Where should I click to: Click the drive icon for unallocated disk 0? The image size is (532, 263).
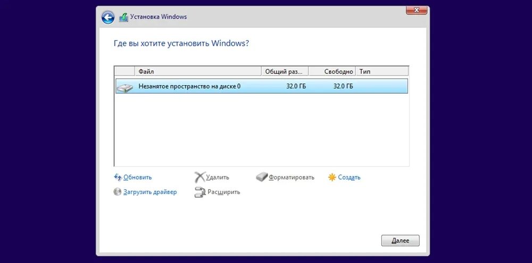(124, 87)
